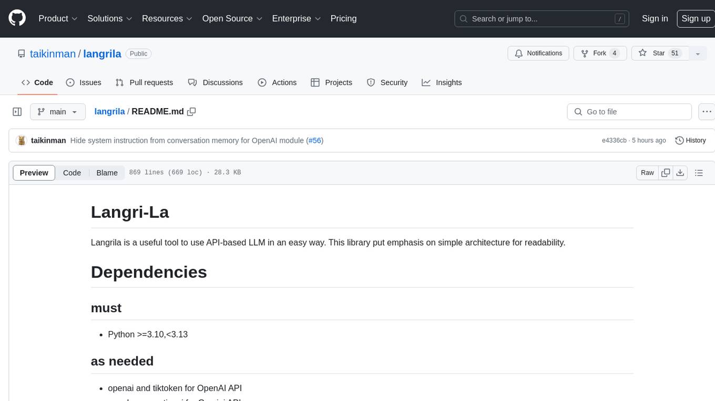Download the raw README file
The width and height of the screenshot is (715, 401).
[680, 173]
